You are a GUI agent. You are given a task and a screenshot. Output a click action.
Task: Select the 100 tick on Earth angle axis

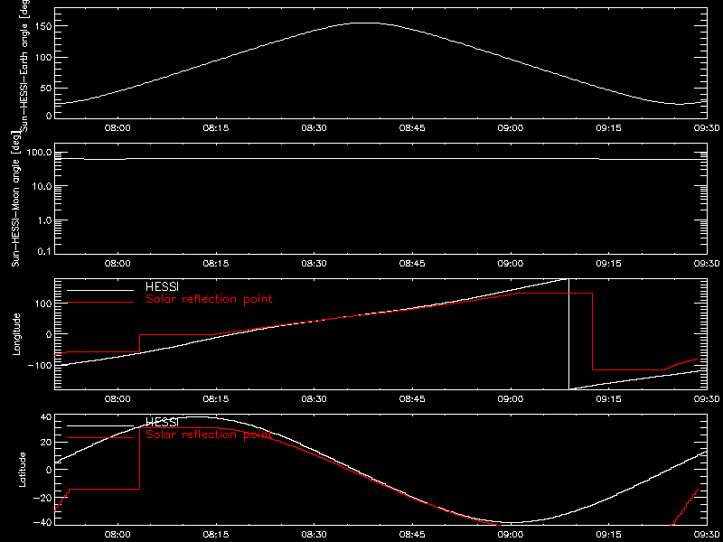[x=42, y=57]
